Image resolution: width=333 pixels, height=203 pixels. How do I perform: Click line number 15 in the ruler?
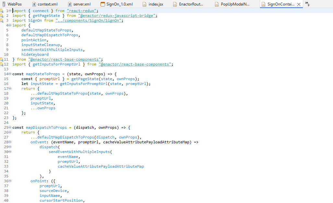pyautogui.click(x=6, y=79)
